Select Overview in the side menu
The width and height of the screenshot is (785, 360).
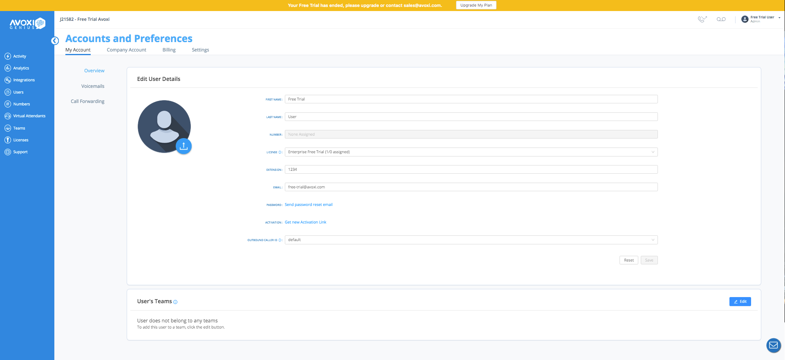94,71
